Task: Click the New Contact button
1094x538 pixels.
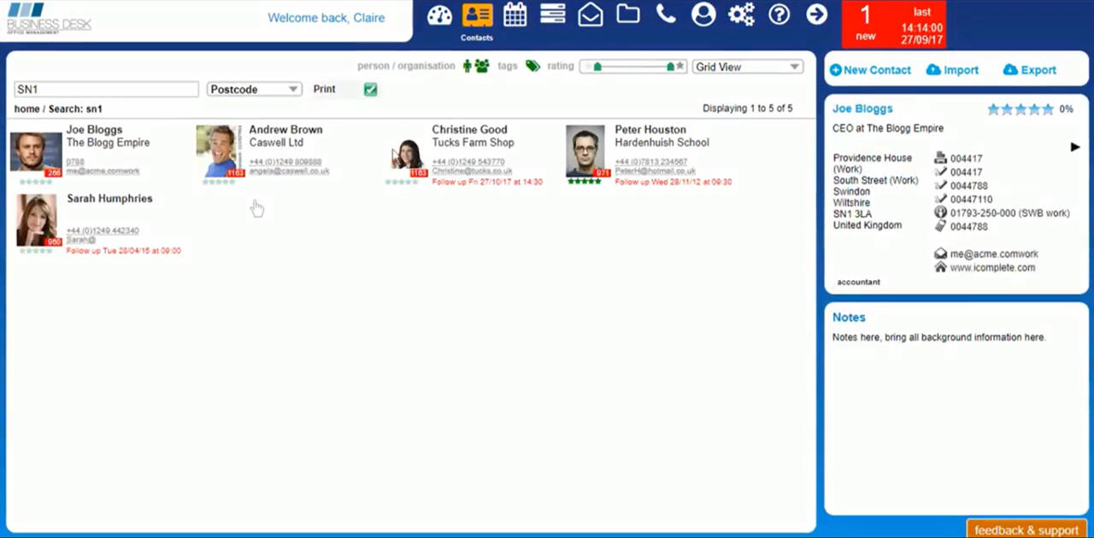Action: (x=870, y=70)
